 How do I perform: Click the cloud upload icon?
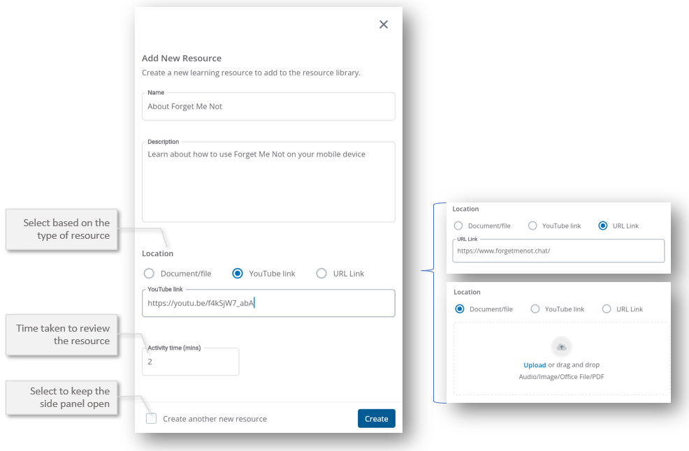(x=561, y=347)
